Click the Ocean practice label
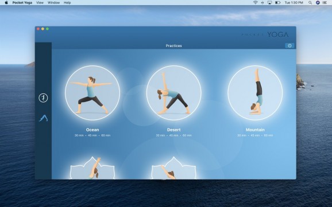 coord(92,130)
